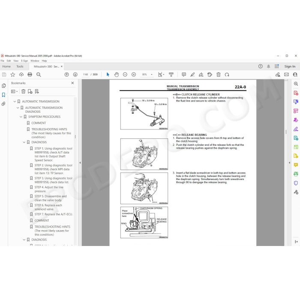Screen dimensions: 300x300
Task: Add the document to starred favorites
Action: [12, 75]
